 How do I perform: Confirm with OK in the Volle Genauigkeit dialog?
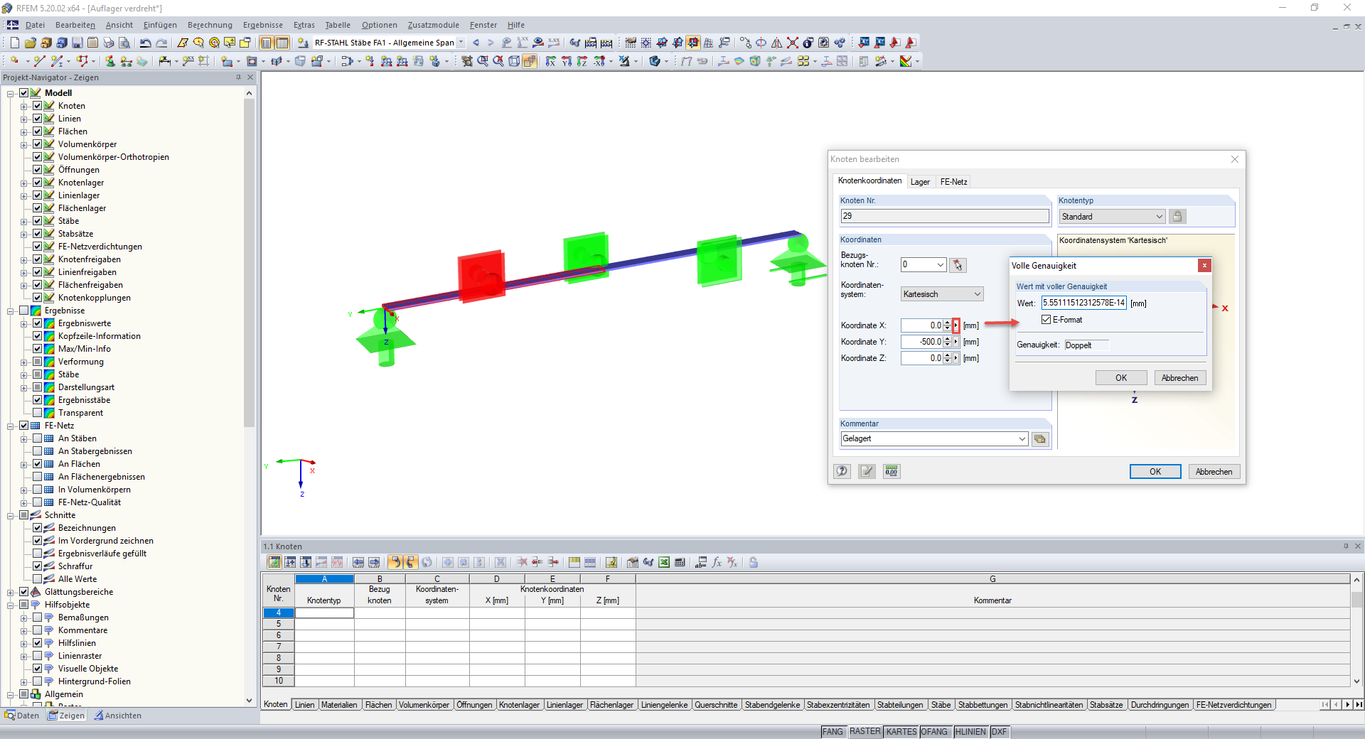pos(1121,377)
